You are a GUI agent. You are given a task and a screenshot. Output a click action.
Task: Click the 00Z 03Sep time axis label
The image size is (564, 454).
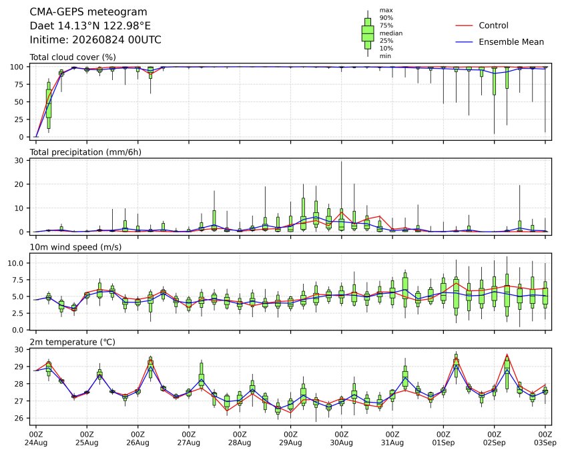point(545,439)
